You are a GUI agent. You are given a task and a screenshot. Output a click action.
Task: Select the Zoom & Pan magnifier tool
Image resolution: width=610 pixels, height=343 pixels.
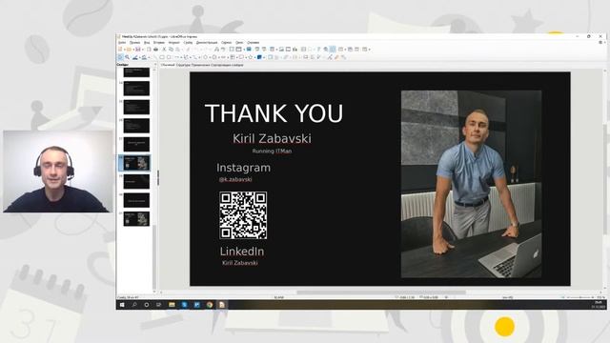click(x=127, y=57)
